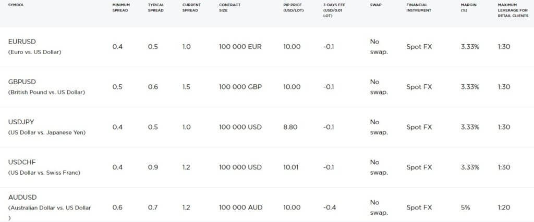Click the Financial Instrument column header
Screen dimensions: 534x222
pos(419,8)
